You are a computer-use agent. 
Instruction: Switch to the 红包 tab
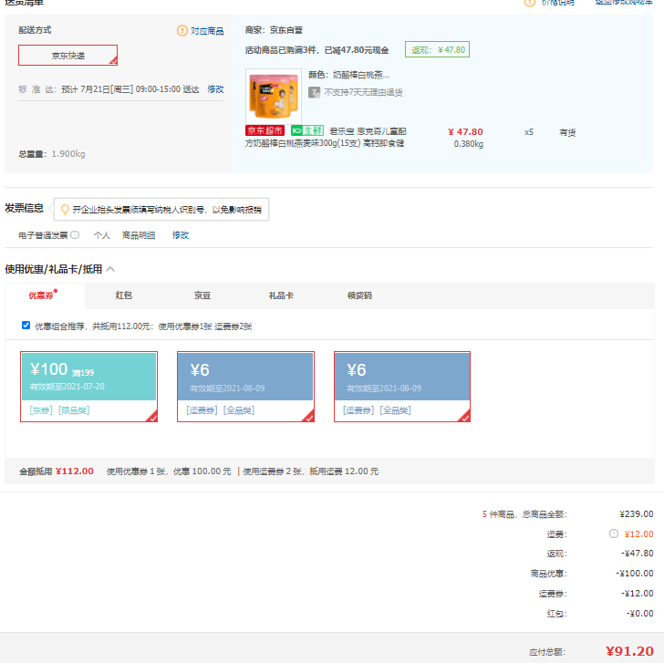click(x=124, y=295)
